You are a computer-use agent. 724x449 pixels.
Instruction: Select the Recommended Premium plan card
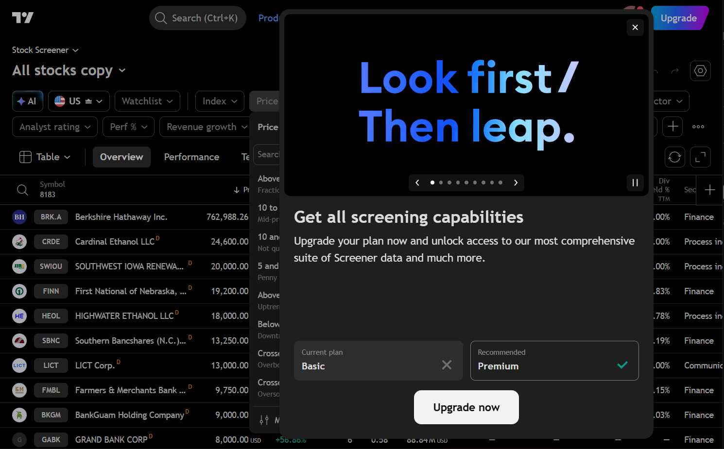point(554,361)
